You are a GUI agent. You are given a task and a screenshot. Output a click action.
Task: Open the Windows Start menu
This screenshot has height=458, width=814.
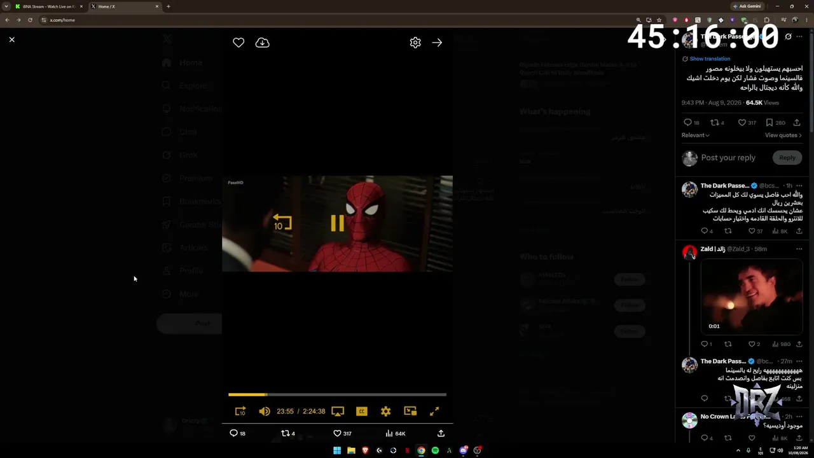pyautogui.click(x=337, y=450)
